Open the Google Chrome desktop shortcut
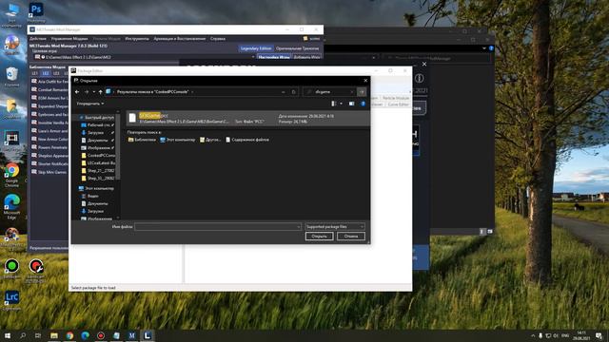This screenshot has width=609, height=342. [11, 175]
